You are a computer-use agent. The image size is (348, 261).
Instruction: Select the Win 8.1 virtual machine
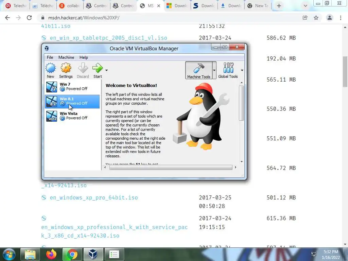(72, 101)
